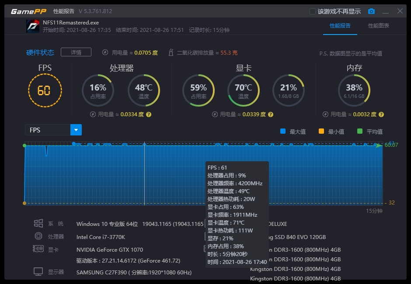Screen dimensions: 411x284
Task: Click NVIDIA GeForce GTX 1070 text
Action: coord(110,249)
